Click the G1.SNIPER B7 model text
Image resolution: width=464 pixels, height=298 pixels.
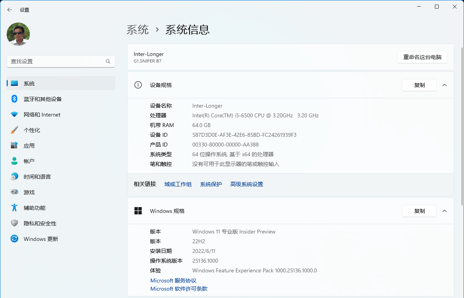(147, 61)
